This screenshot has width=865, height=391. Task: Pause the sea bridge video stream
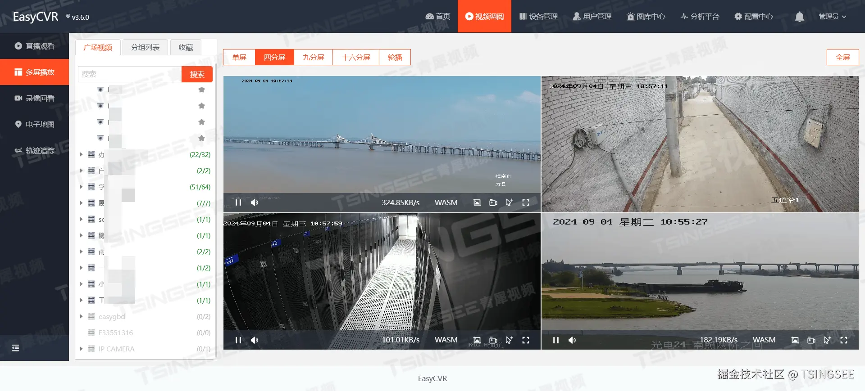pos(238,202)
